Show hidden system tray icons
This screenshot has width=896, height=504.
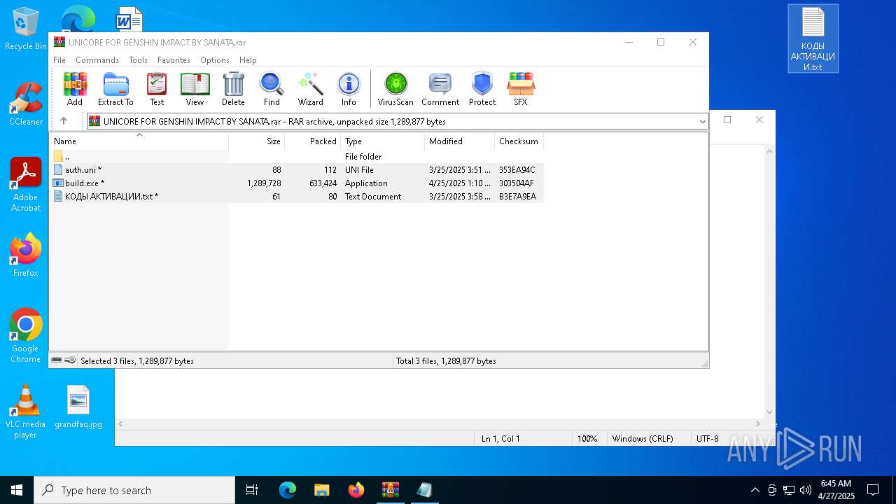pyautogui.click(x=755, y=490)
